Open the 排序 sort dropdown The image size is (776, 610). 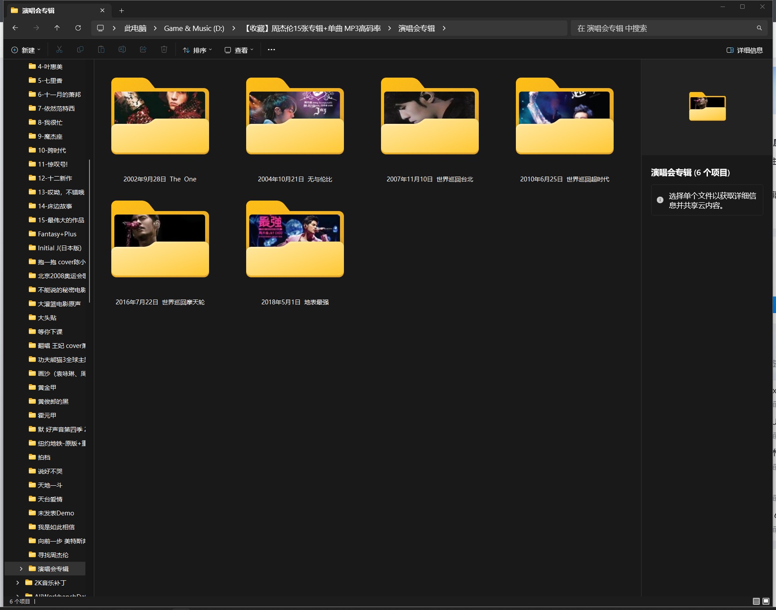tap(197, 50)
